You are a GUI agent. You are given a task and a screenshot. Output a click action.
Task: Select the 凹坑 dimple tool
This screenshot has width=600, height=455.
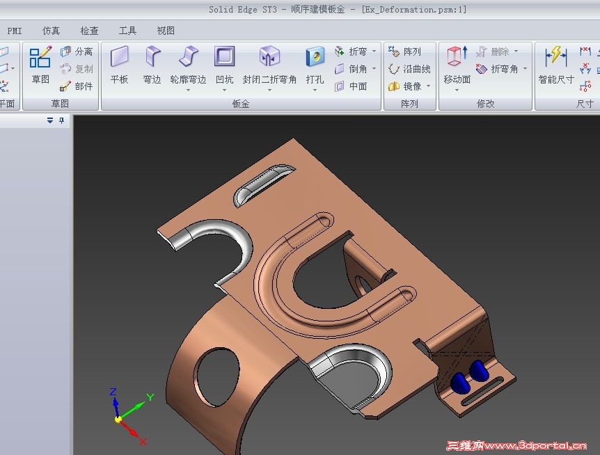click(224, 65)
